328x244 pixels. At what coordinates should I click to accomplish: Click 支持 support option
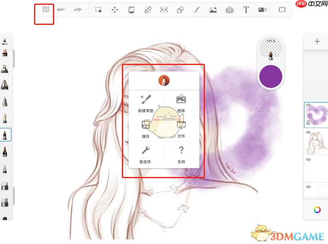(181, 155)
